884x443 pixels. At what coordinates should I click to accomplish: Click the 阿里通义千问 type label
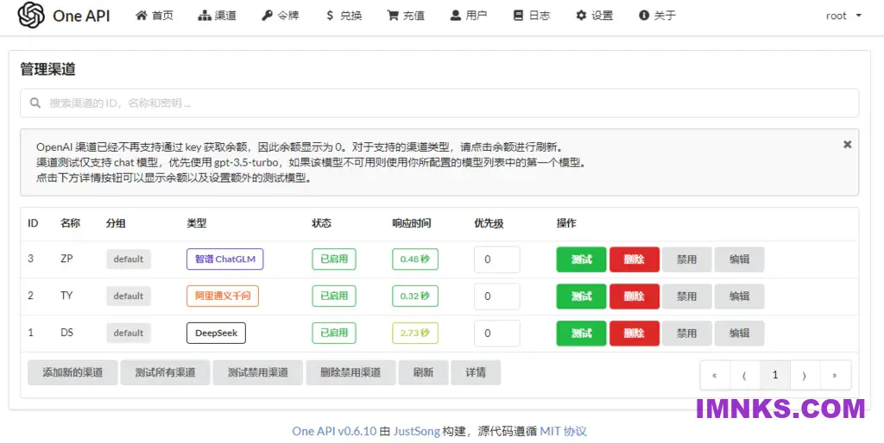[x=223, y=296]
